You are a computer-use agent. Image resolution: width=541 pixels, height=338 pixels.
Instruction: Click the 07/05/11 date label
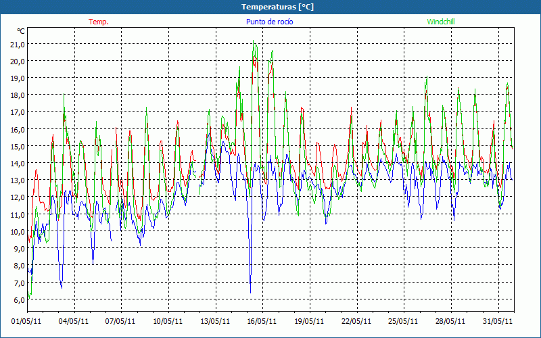pyautogui.click(x=120, y=321)
